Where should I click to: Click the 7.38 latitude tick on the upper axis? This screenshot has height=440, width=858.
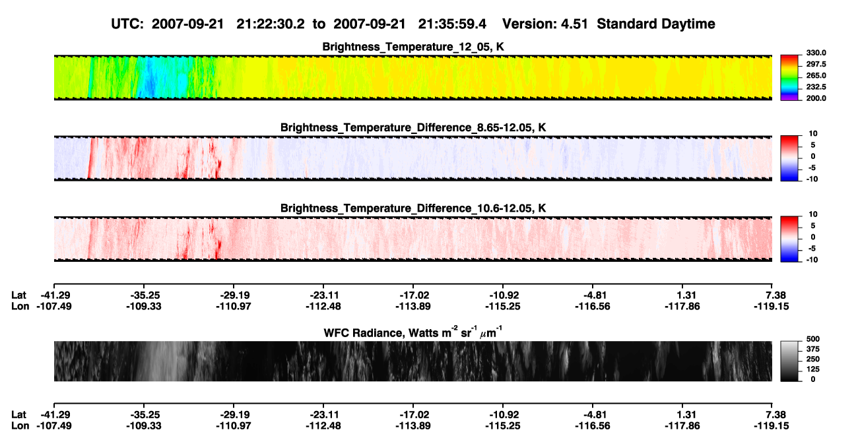click(x=771, y=296)
